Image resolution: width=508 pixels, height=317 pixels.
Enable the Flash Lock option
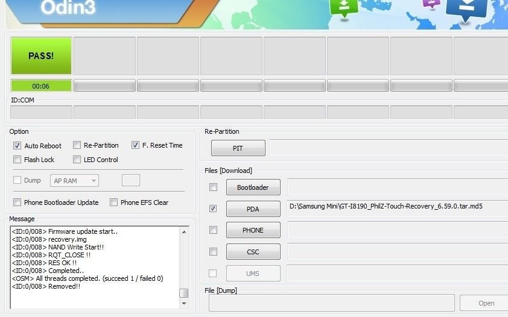click(x=17, y=160)
